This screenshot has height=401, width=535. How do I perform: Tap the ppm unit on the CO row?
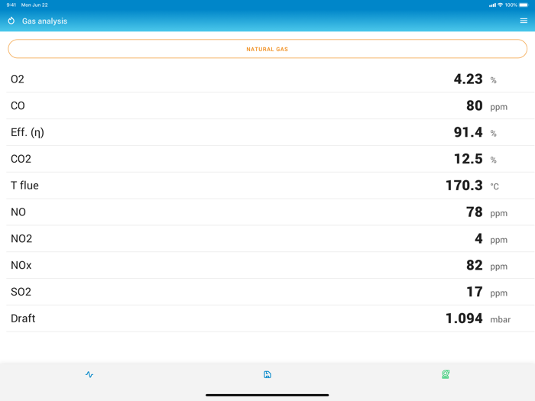pos(498,107)
